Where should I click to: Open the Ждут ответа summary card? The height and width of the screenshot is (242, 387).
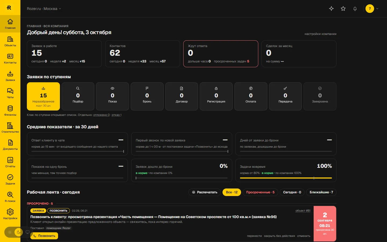[x=221, y=54]
